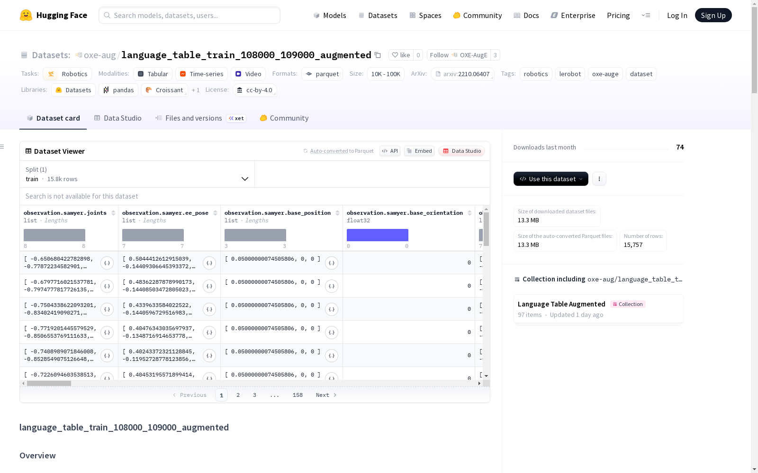Expand joints cell starting with -0.6797716021537781
Image resolution: width=758 pixels, height=473 pixels.
pyautogui.click(x=107, y=286)
